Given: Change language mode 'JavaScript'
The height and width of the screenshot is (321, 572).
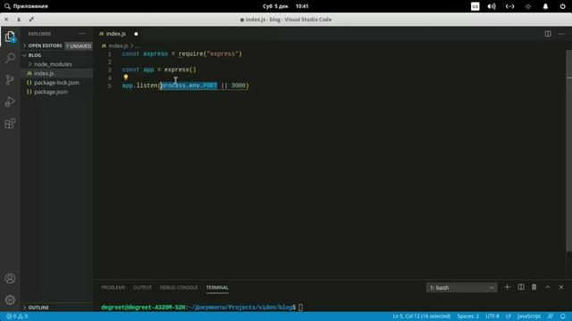Looking at the screenshot, I should pyautogui.click(x=529, y=317).
